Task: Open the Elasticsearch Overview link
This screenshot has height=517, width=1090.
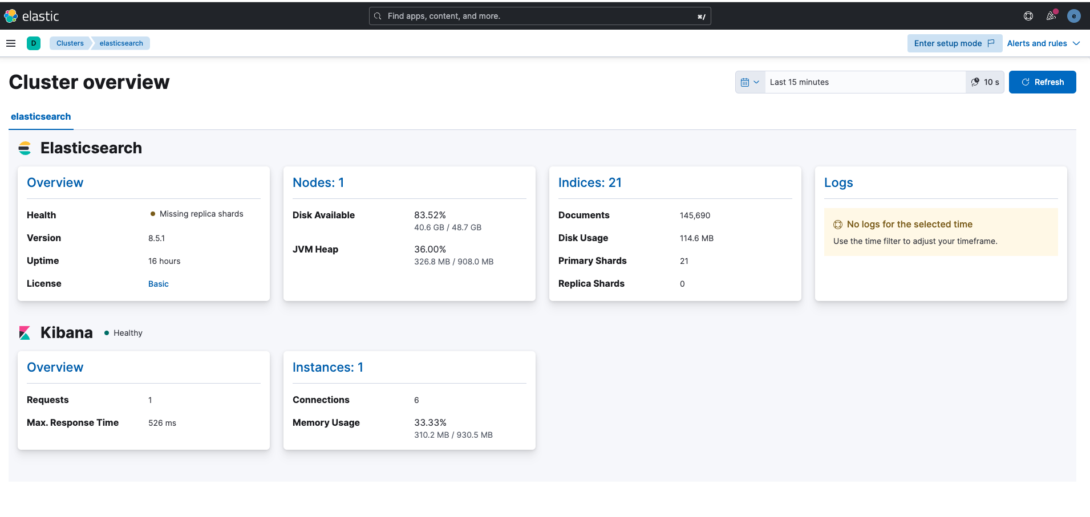Action: click(55, 182)
